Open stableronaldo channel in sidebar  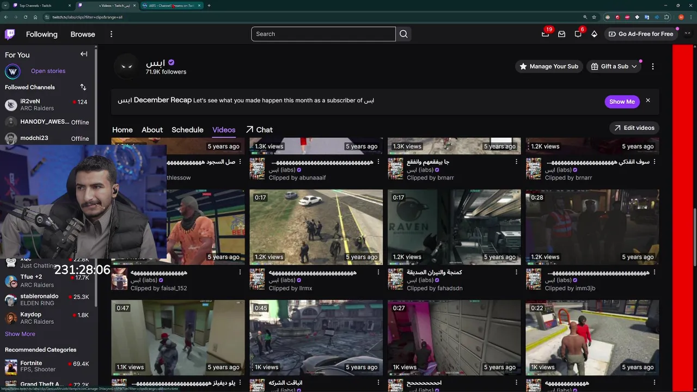coord(48,300)
